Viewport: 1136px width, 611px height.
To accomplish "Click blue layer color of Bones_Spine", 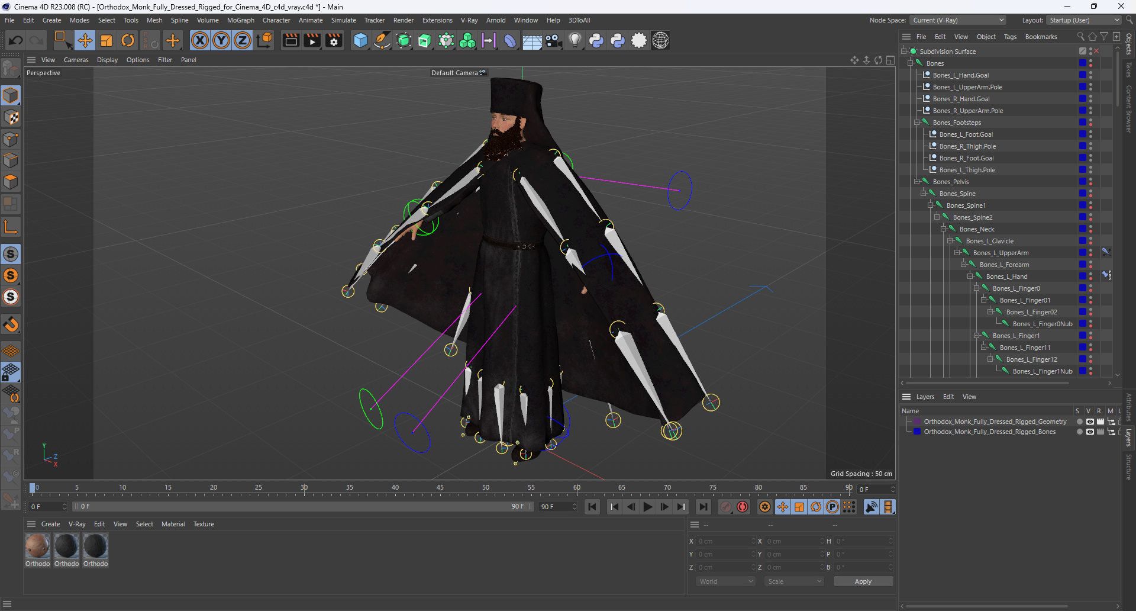I will pos(1082,194).
